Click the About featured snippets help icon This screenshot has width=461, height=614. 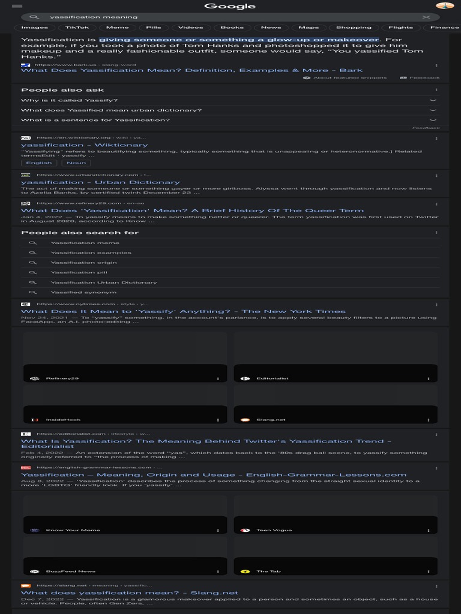(x=307, y=78)
